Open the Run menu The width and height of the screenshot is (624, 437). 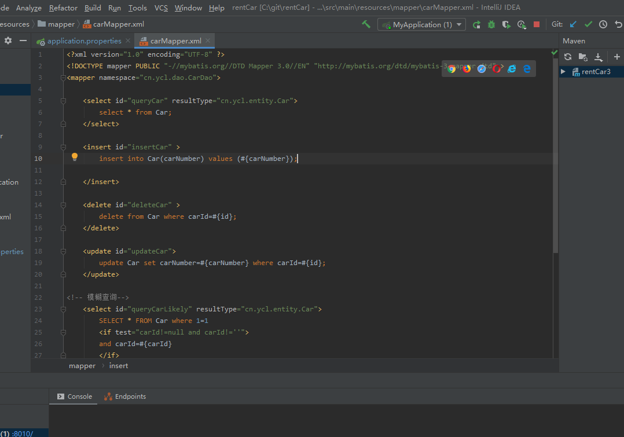(x=115, y=8)
